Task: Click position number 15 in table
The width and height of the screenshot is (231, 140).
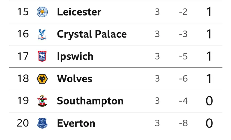Action: [x=23, y=12]
